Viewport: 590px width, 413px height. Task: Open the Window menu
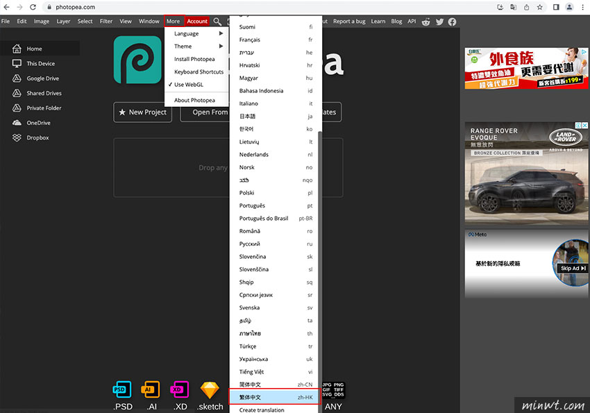(149, 22)
